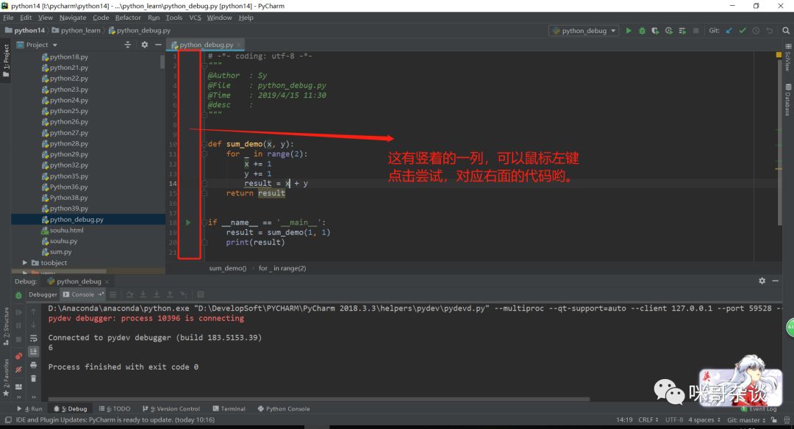Open the 4: Run tool window

(30, 408)
